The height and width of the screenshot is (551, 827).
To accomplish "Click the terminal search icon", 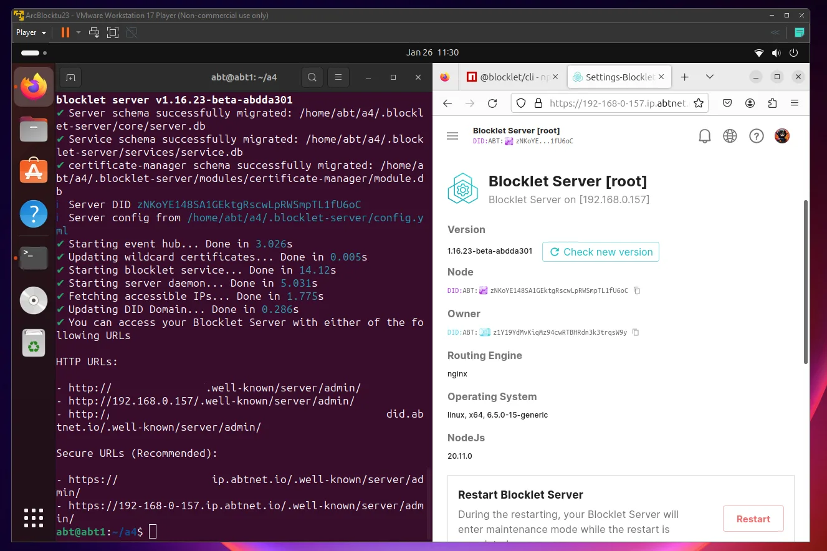I will 312,77.
